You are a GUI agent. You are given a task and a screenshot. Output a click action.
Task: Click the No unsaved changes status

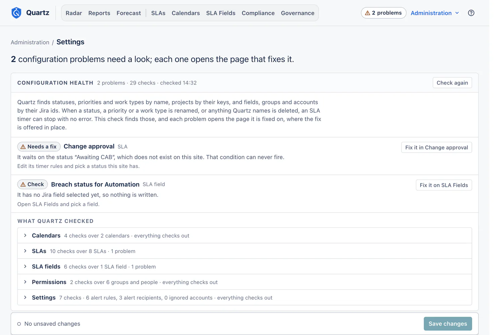(x=49, y=324)
